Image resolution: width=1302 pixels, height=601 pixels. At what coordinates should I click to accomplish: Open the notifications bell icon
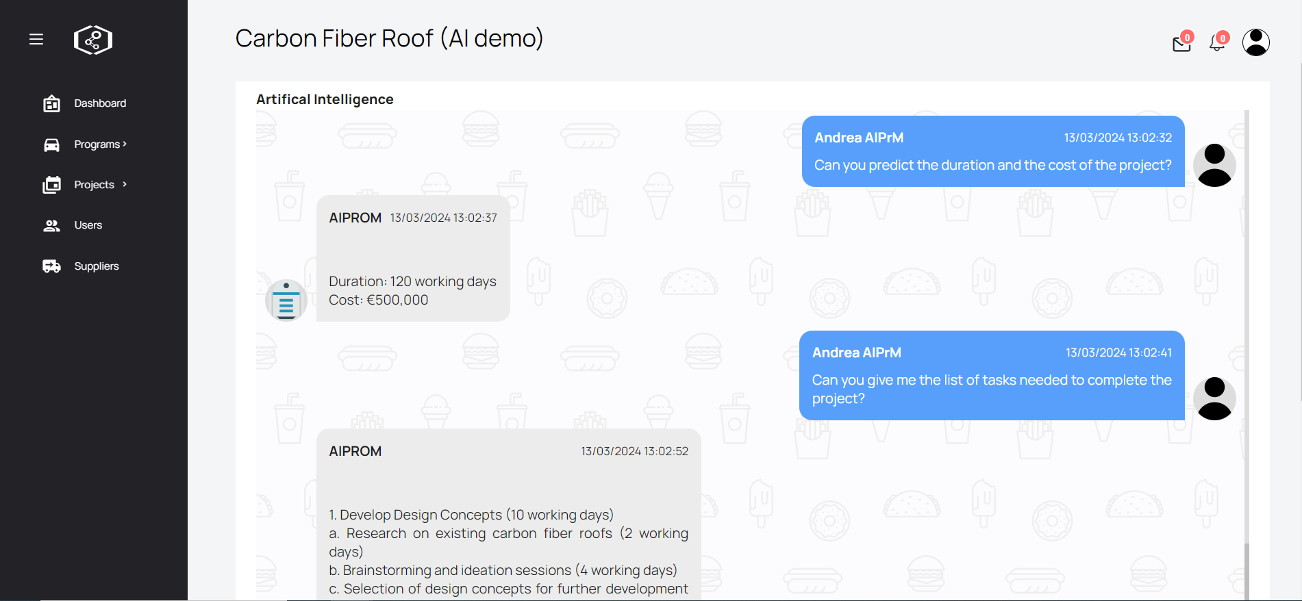pyautogui.click(x=1217, y=43)
